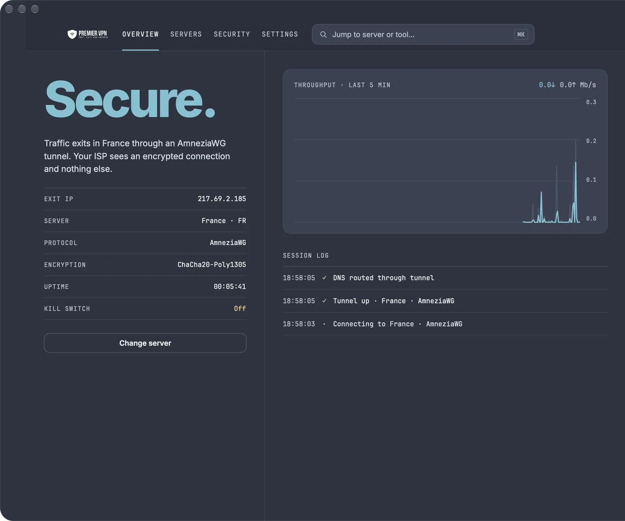Click the Throughput · Last 5 min heading

point(342,85)
